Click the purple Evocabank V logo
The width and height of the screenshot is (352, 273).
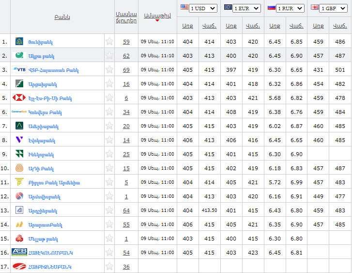pos(19,140)
